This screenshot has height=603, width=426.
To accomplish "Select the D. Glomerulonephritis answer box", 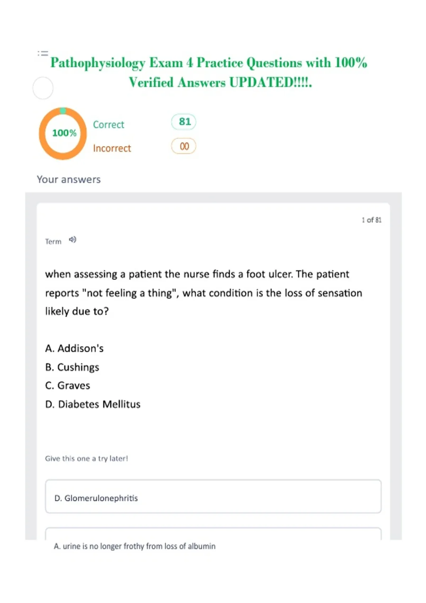I will tap(213, 497).
